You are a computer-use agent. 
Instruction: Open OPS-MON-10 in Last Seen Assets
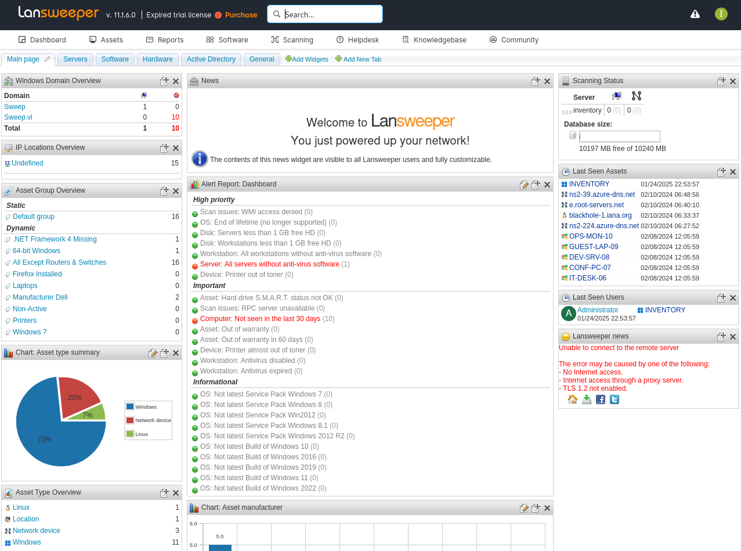tap(591, 236)
